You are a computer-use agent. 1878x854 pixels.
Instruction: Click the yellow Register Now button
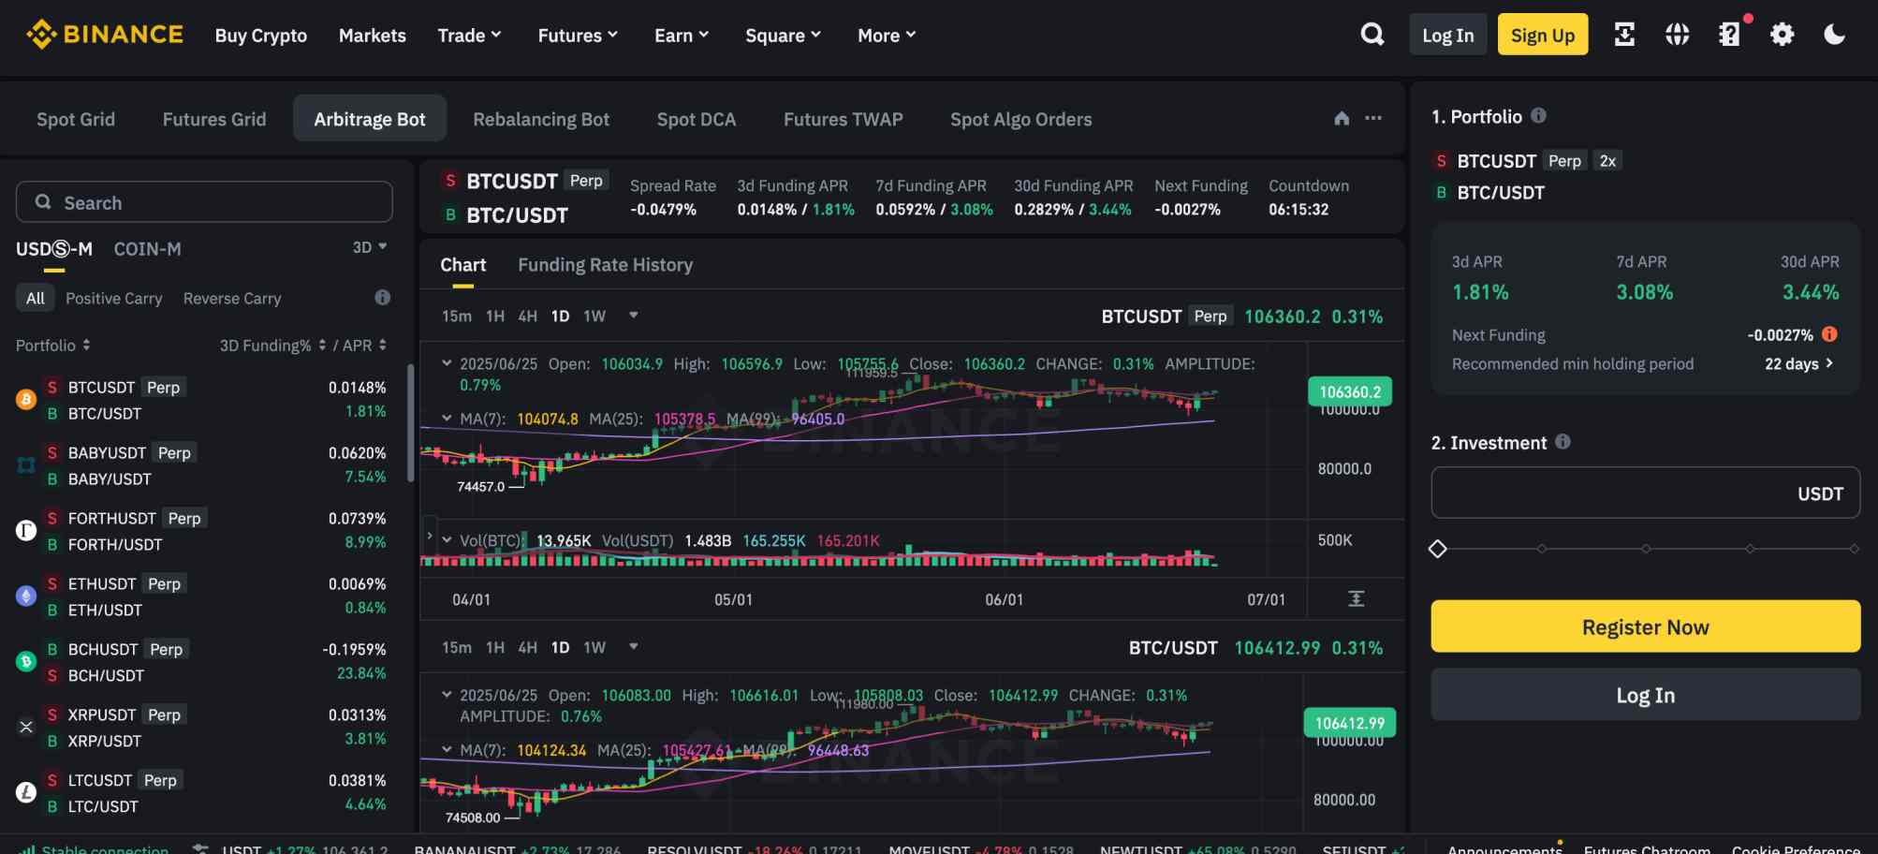(1645, 626)
